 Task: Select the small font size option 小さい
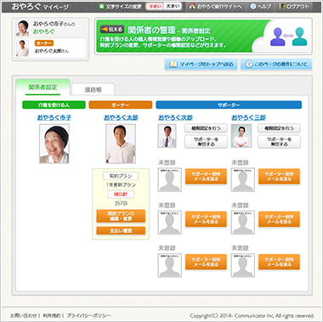click(x=155, y=7)
